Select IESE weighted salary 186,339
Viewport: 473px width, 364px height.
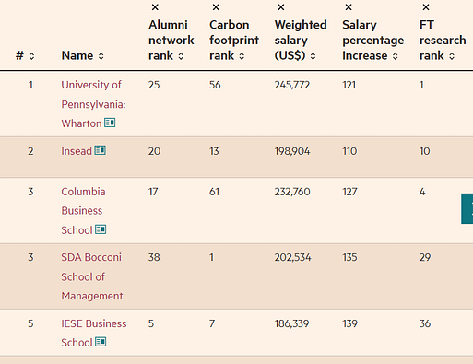291,323
